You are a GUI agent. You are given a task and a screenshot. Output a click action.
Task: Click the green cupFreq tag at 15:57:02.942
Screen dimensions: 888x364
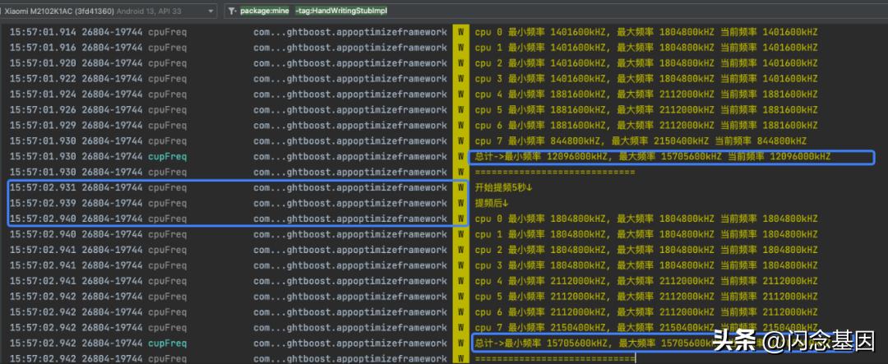click(x=167, y=343)
